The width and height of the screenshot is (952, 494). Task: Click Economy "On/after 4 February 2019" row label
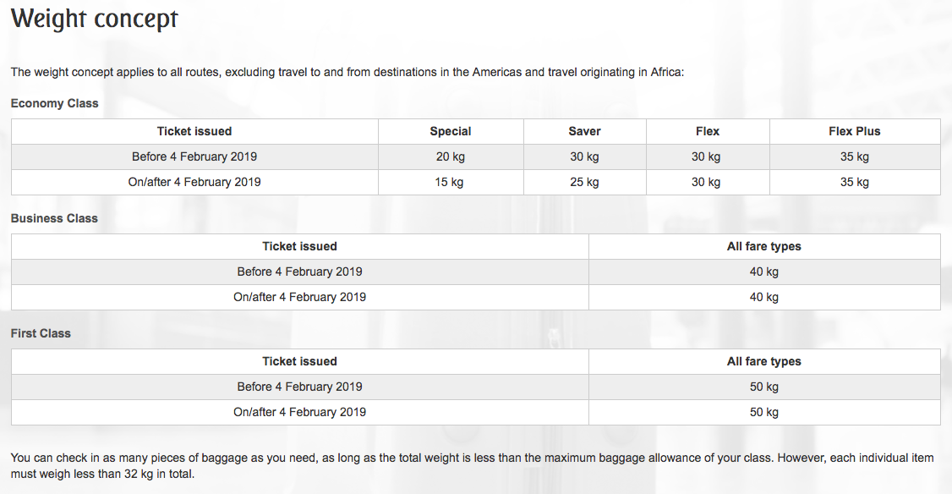point(194,182)
